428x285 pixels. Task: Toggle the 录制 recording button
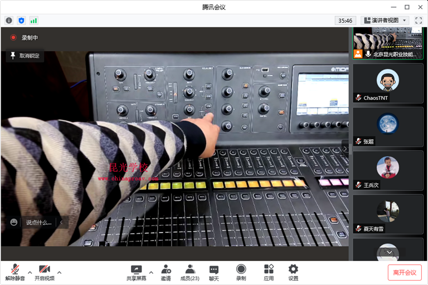pyautogui.click(x=241, y=272)
